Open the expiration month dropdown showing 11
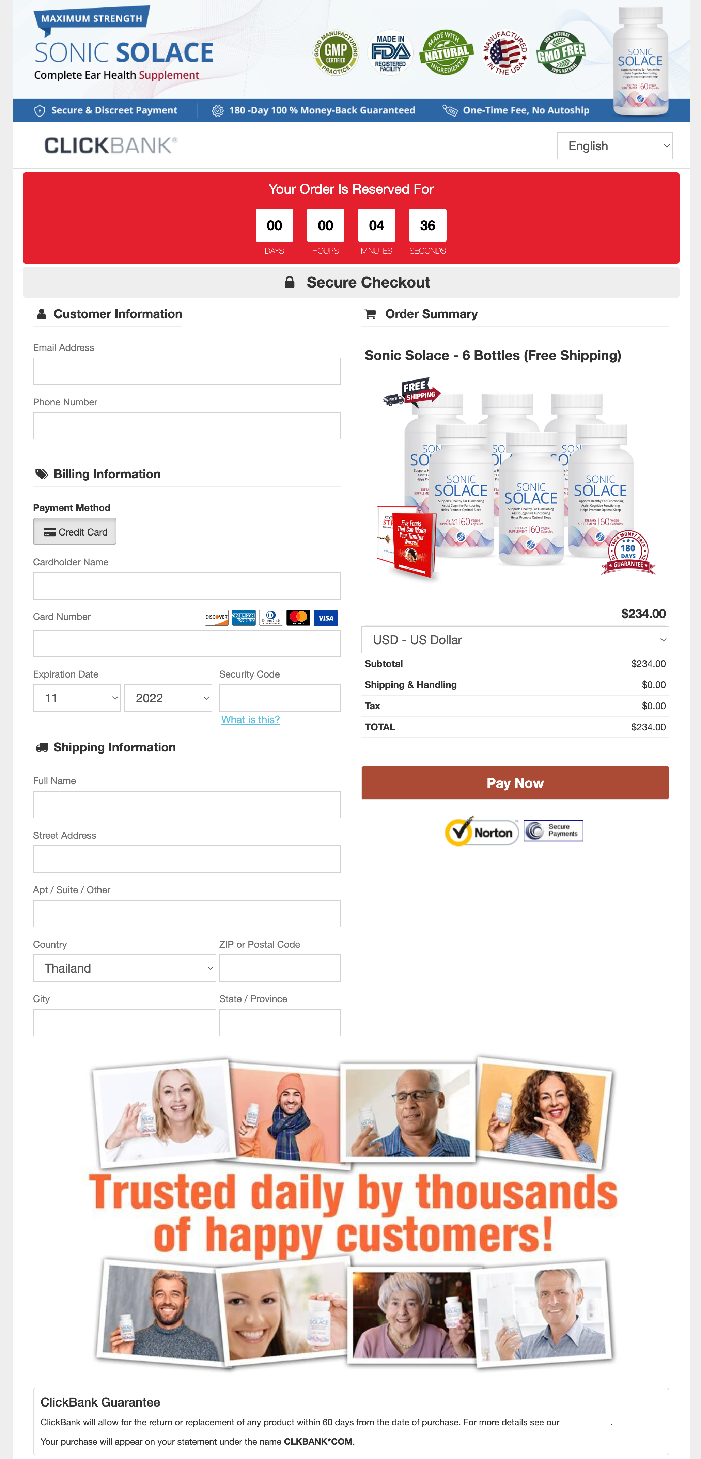The height and width of the screenshot is (1459, 701). click(x=77, y=698)
